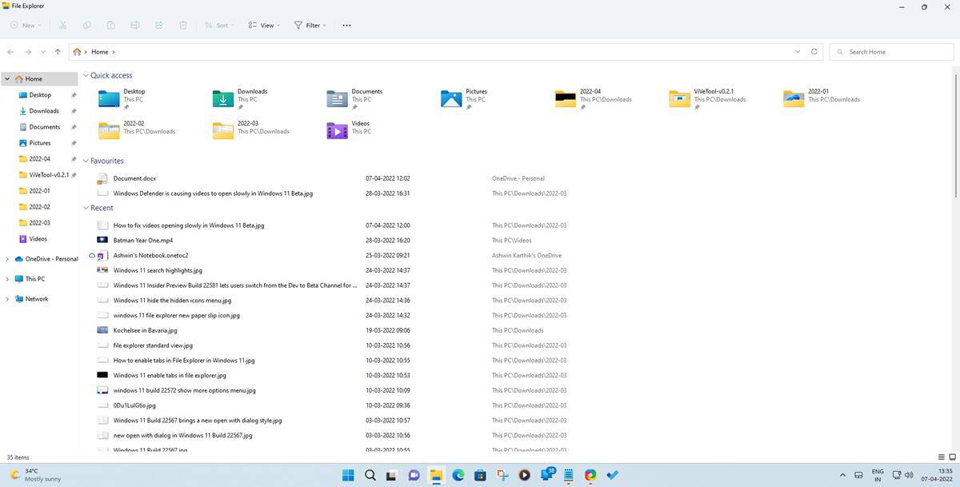Open the Videos folder in Quick access
Screen dimensions: 960x487
(338, 130)
